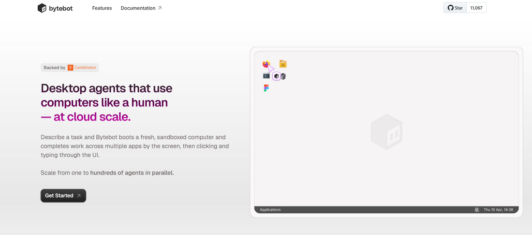Click the bytebot cube logo in header

pos(42,8)
